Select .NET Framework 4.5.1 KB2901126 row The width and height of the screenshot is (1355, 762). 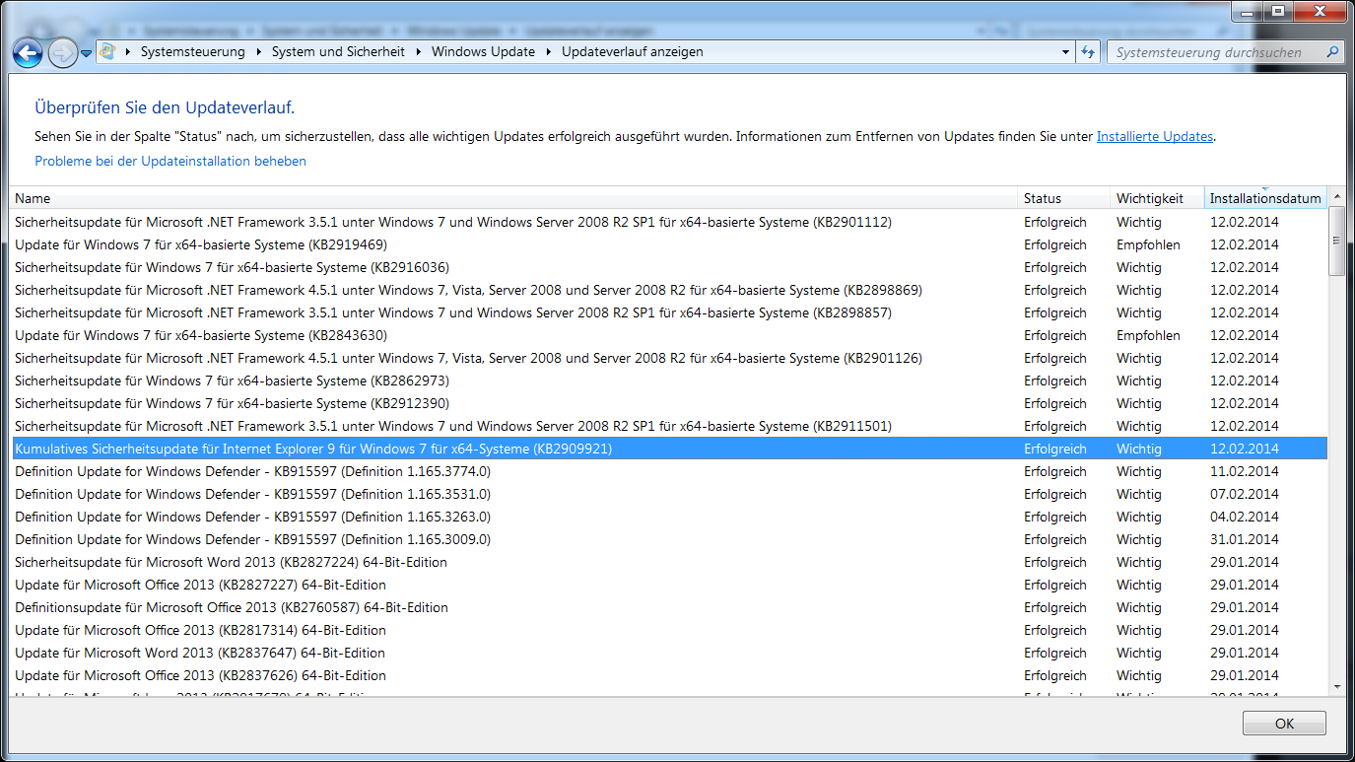click(x=669, y=358)
